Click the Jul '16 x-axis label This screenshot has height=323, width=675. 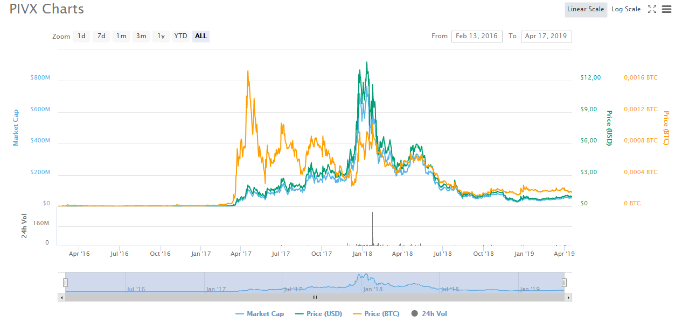(120, 254)
